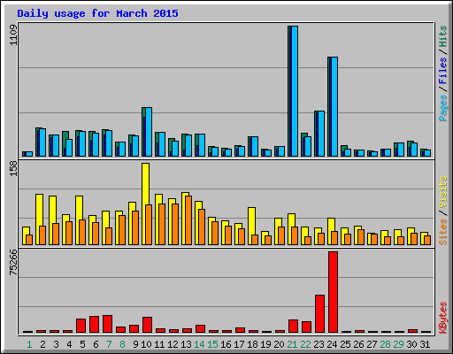Click the yellow visits bar for day 18
Viewport: 453px width, 354px height.
251,226
